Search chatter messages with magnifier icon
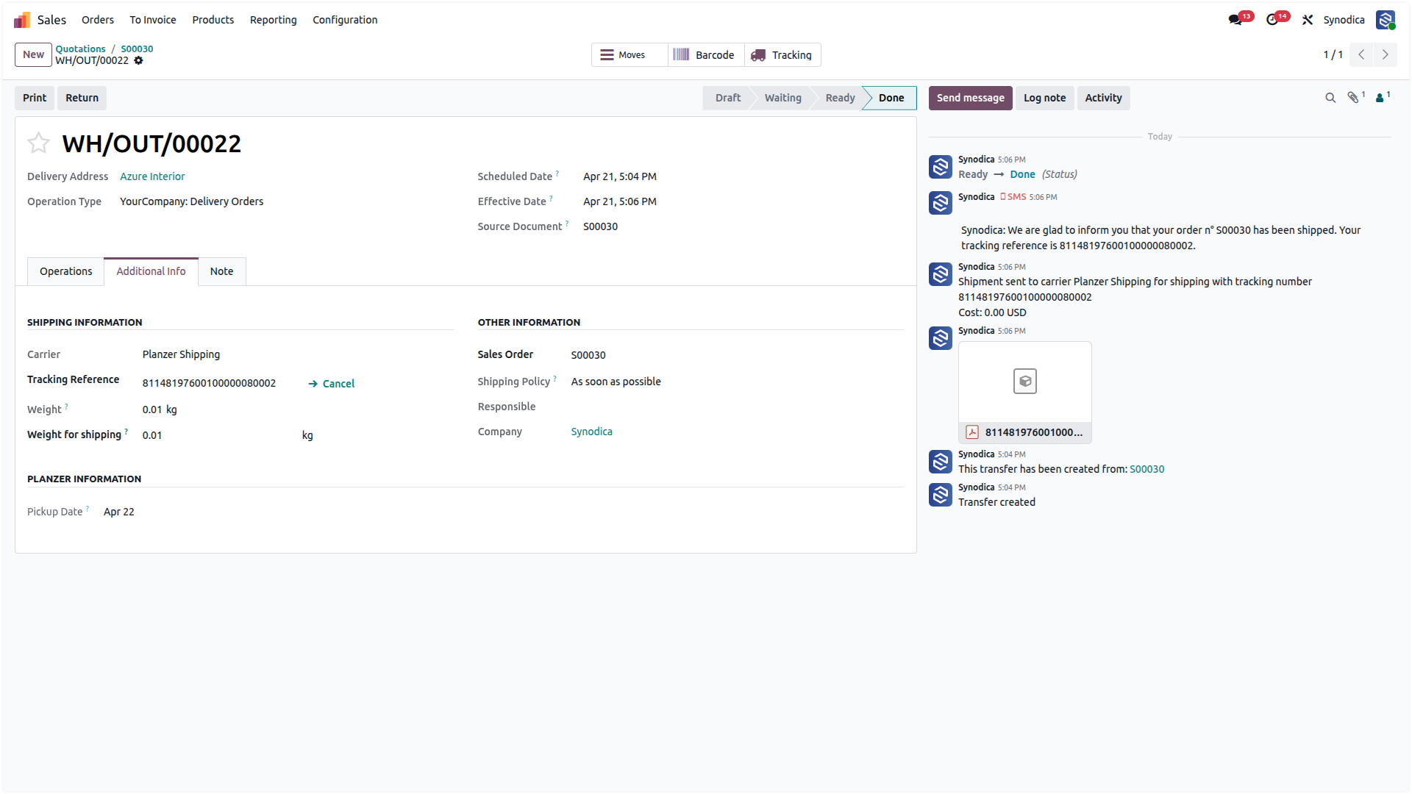Viewport: 1412px width, 794px height. [x=1330, y=98]
